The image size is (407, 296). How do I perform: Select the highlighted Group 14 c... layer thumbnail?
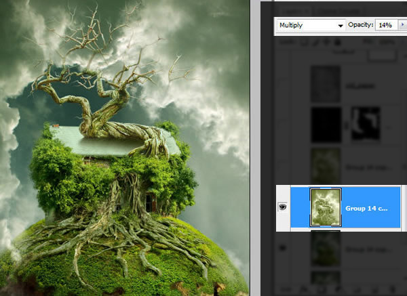326,207
